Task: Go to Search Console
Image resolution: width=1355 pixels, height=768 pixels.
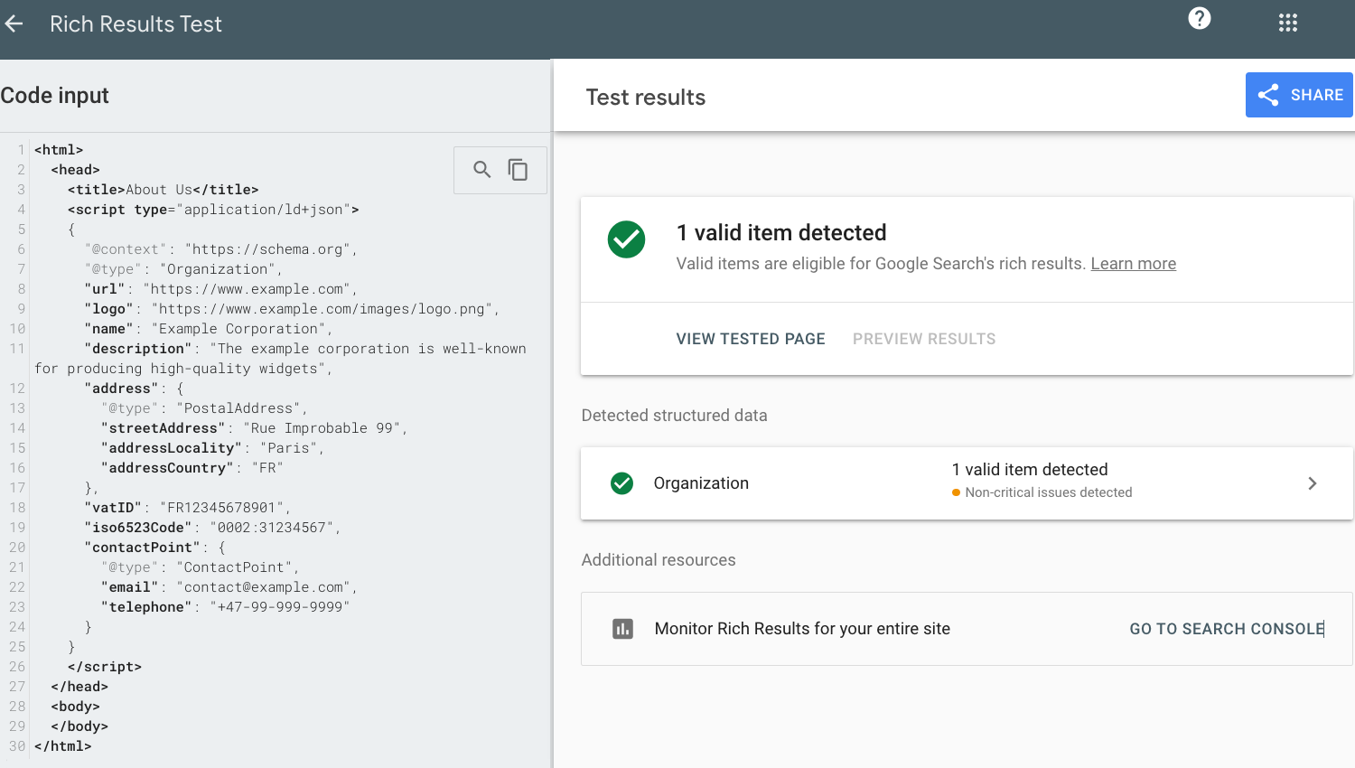Action: [x=1226, y=629]
